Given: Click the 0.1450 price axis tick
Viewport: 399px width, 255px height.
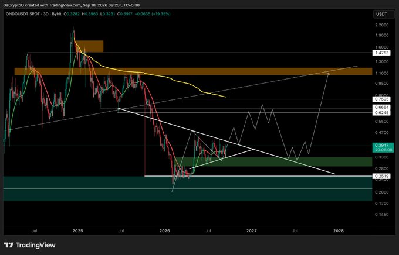Looking at the screenshot, I should coord(381,215).
